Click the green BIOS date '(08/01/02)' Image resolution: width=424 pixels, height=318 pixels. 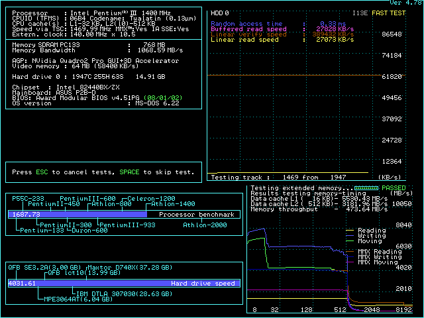point(163,98)
